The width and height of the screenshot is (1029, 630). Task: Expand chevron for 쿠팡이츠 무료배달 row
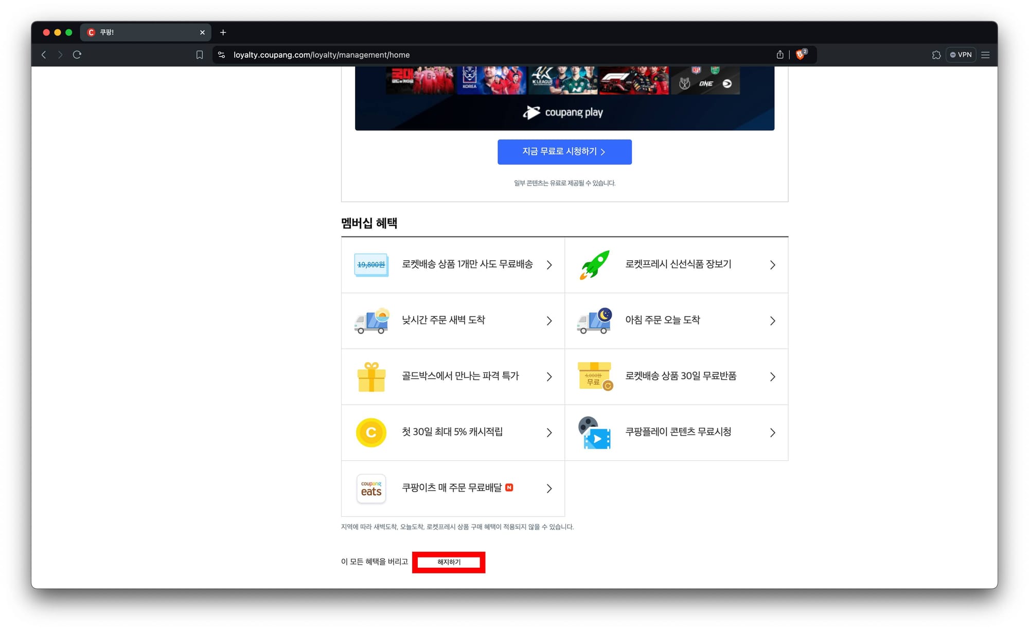click(549, 489)
